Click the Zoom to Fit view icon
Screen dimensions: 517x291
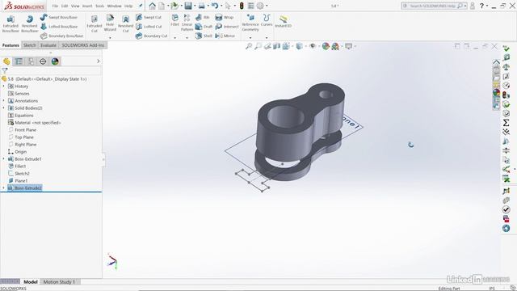tap(249, 46)
